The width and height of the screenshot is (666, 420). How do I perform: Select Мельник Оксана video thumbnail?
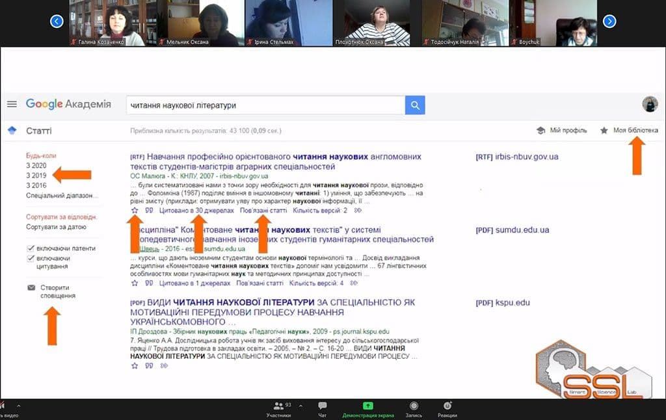[201, 23]
